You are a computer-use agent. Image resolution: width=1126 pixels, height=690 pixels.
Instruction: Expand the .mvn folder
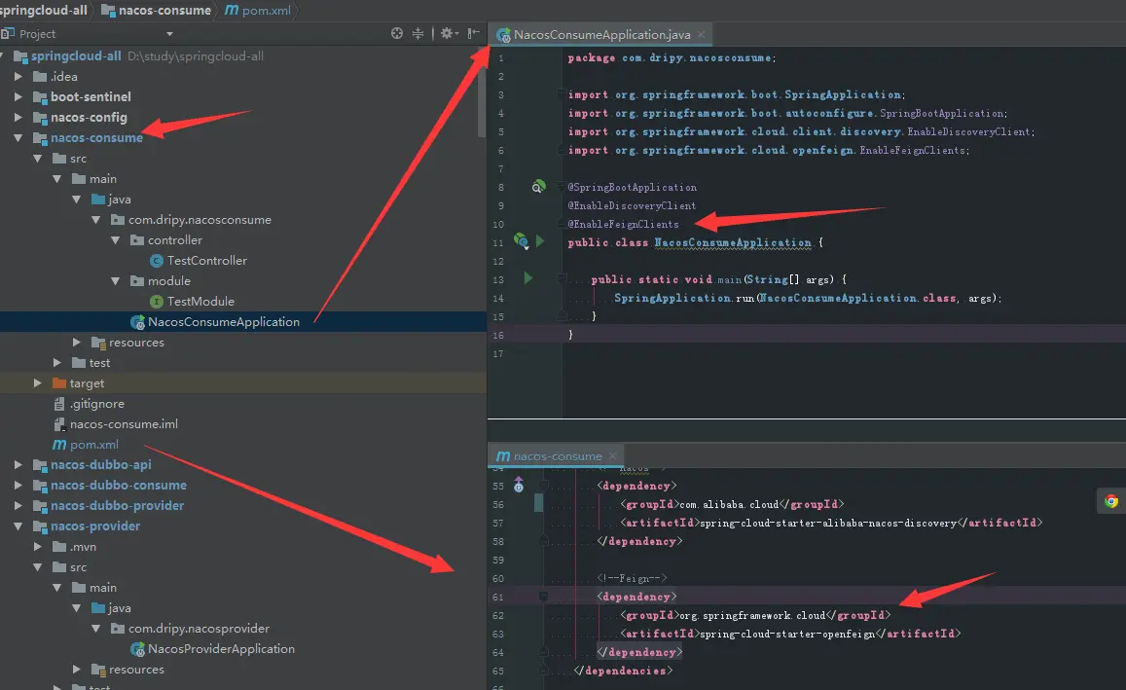coord(37,546)
